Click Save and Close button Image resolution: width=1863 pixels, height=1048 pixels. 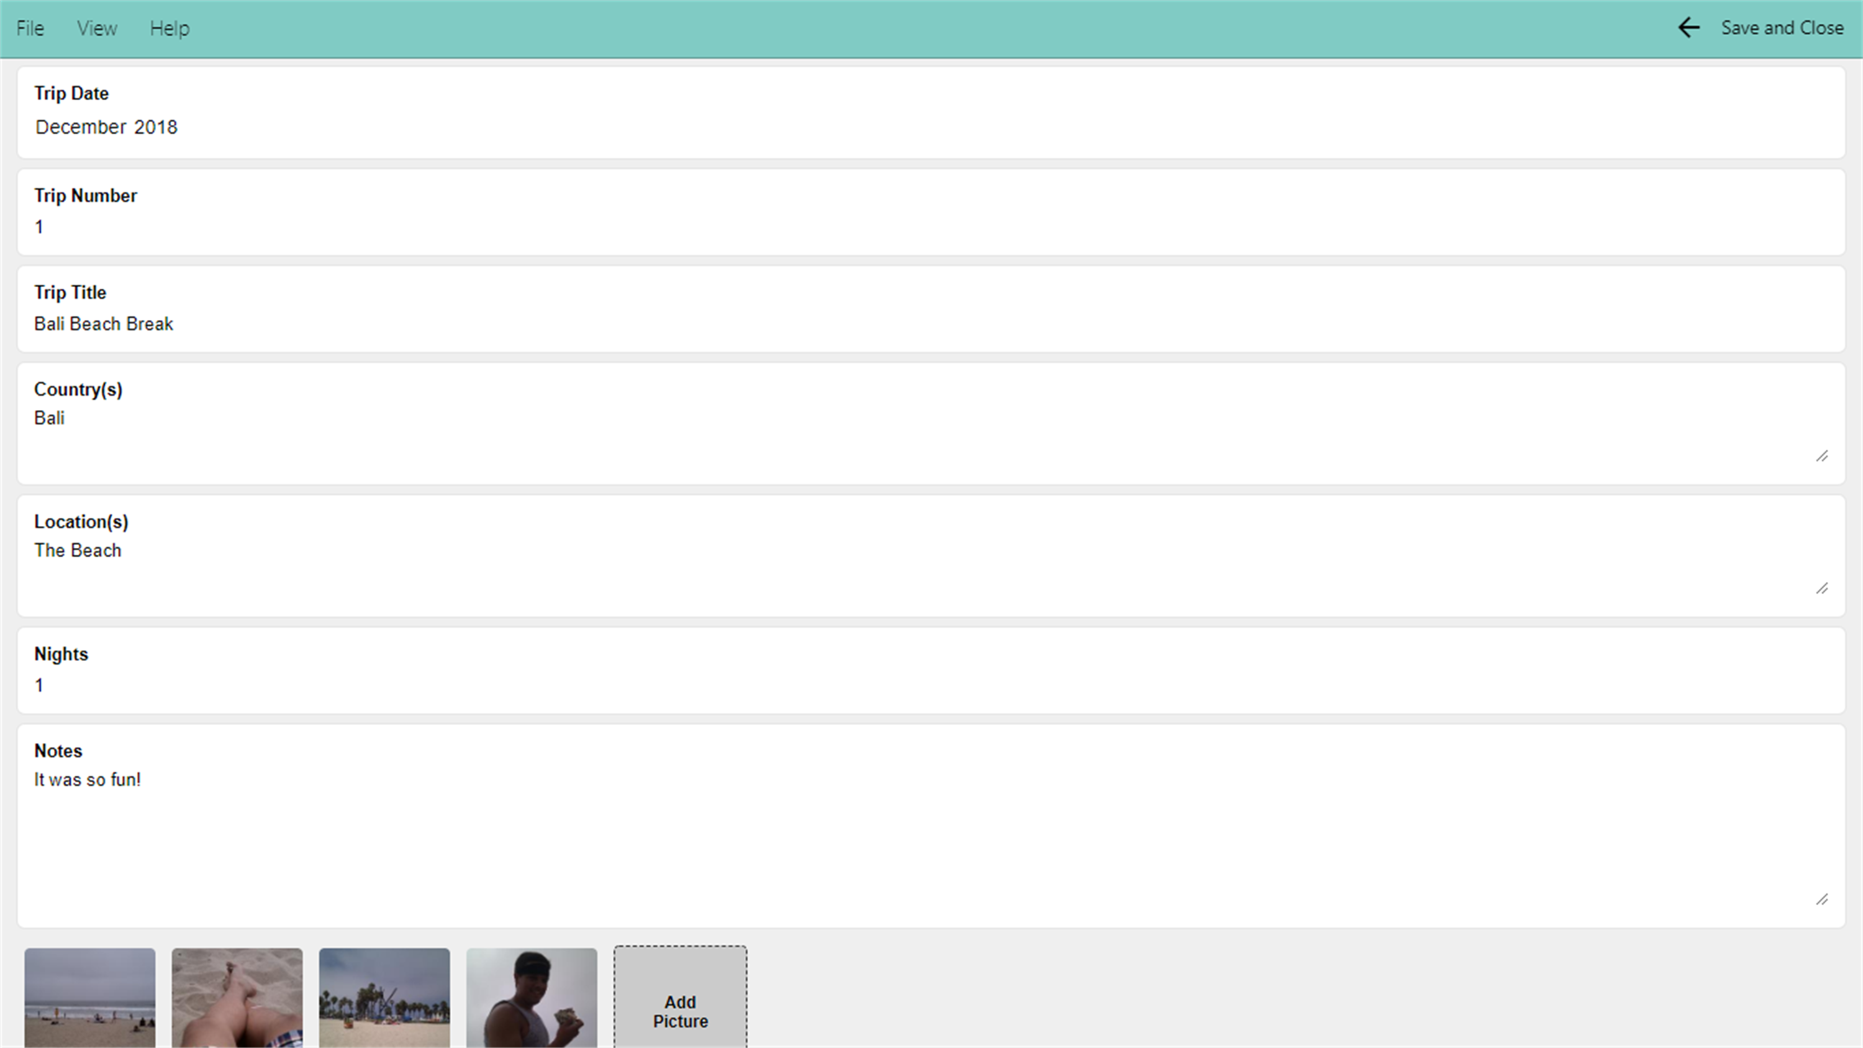click(x=1781, y=28)
